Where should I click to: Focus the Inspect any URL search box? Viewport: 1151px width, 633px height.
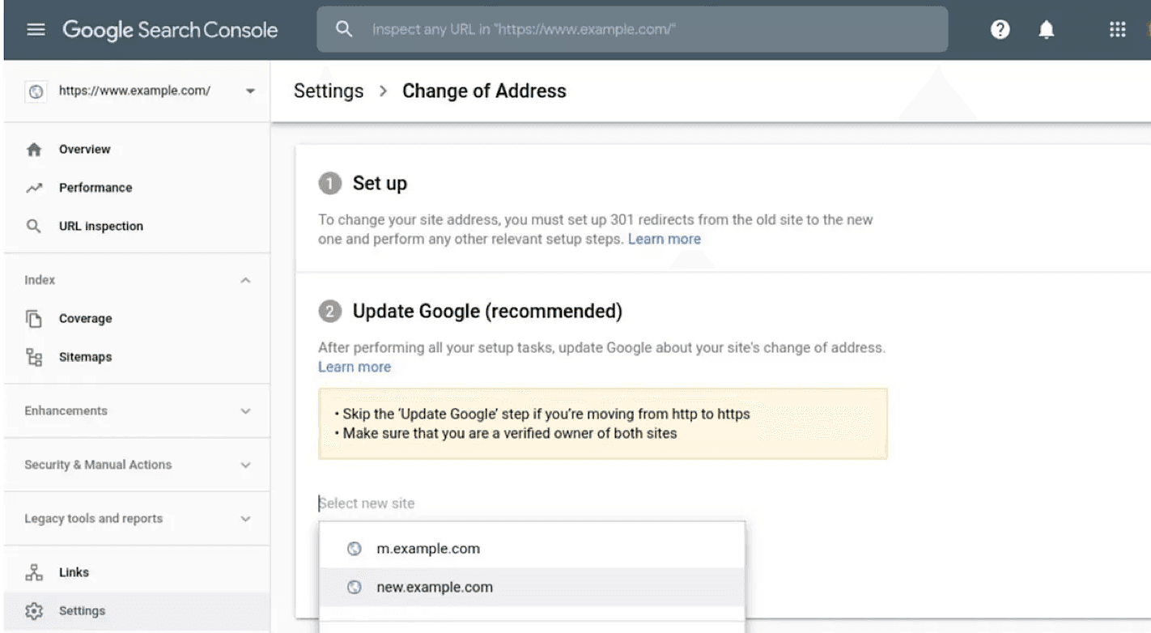(x=632, y=29)
